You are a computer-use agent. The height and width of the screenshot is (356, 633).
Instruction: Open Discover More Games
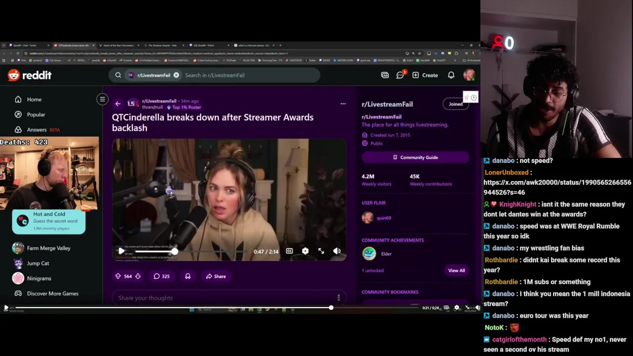(x=46, y=294)
